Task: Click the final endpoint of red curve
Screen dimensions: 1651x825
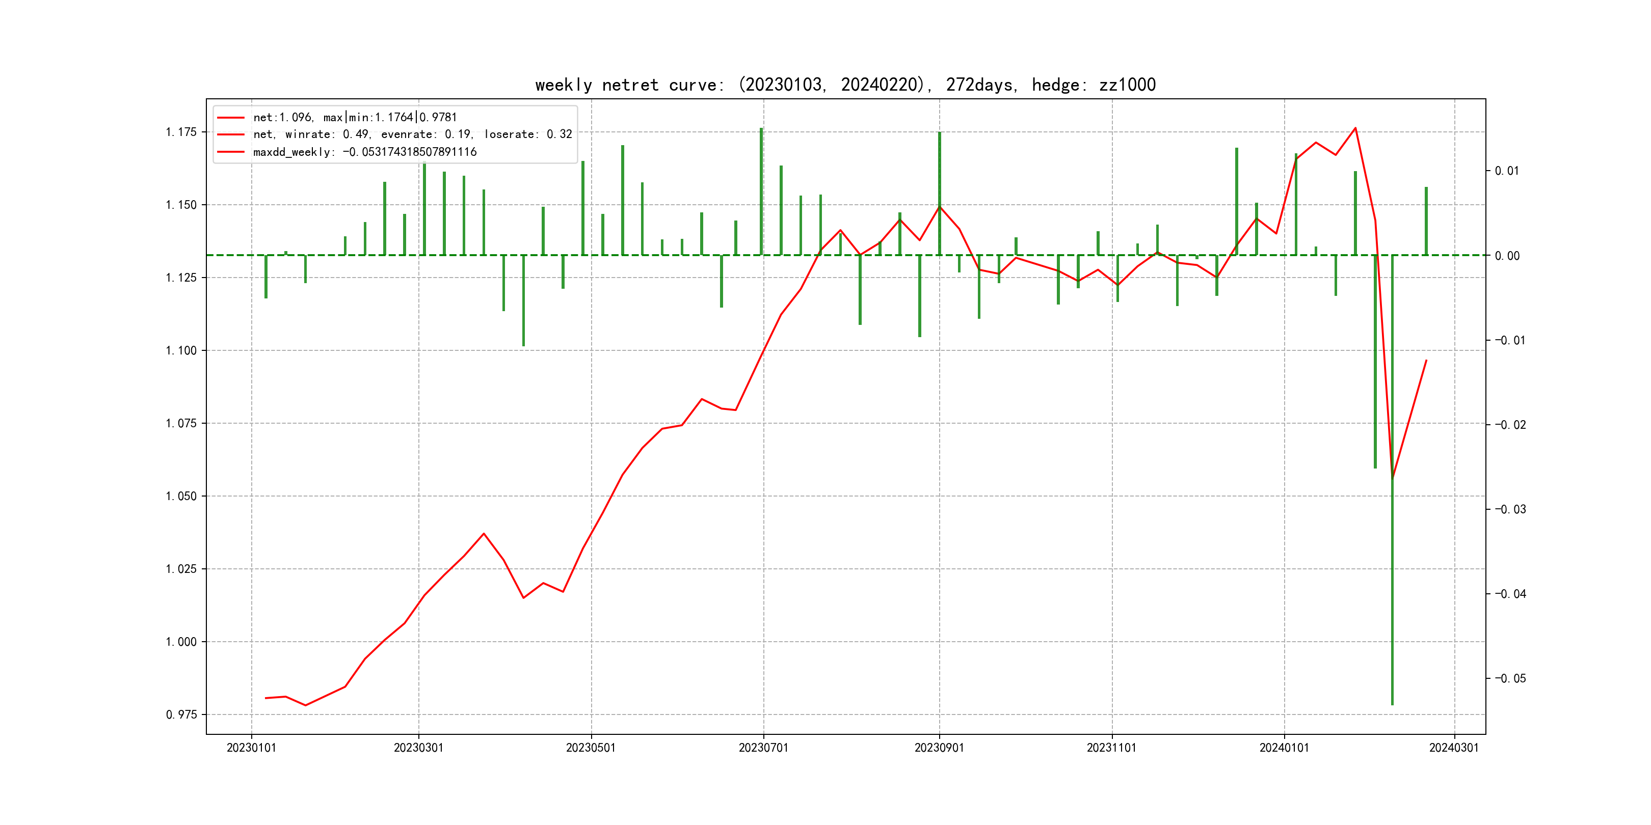Action: click(x=1426, y=361)
